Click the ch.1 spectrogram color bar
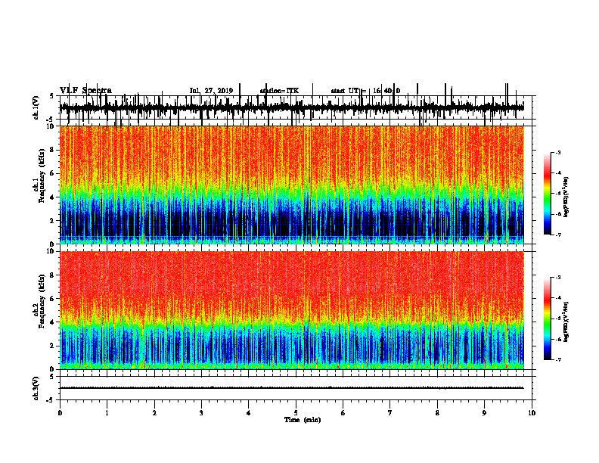The width and height of the screenshot is (599, 463). point(548,194)
